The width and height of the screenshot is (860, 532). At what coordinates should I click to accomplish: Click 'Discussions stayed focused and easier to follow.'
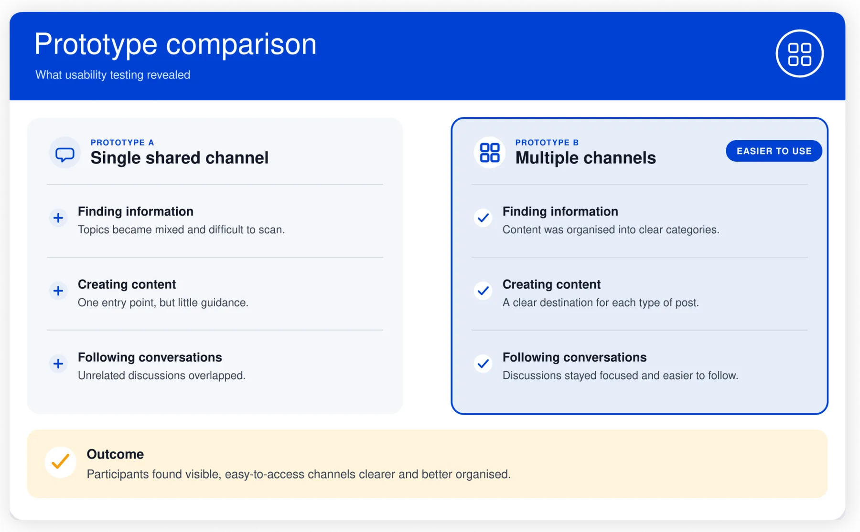coord(621,376)
